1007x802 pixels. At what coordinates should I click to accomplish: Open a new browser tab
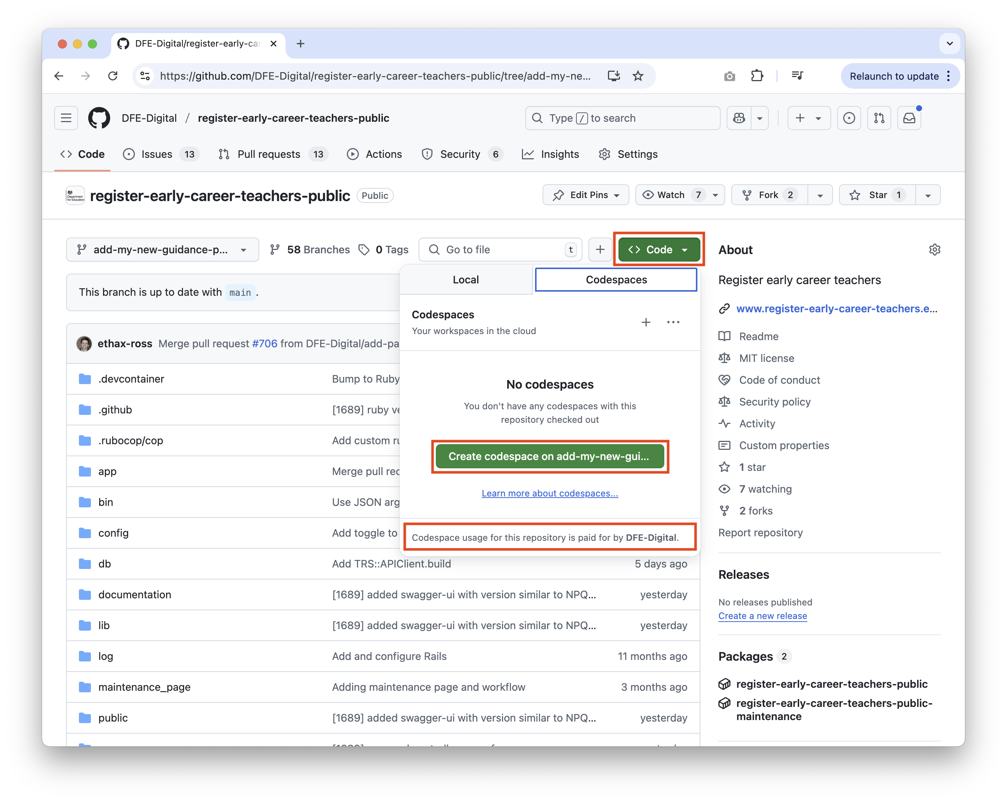click(300, 44)
